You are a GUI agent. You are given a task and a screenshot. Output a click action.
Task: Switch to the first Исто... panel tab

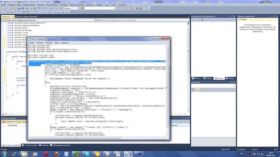(x=196, y=78)
